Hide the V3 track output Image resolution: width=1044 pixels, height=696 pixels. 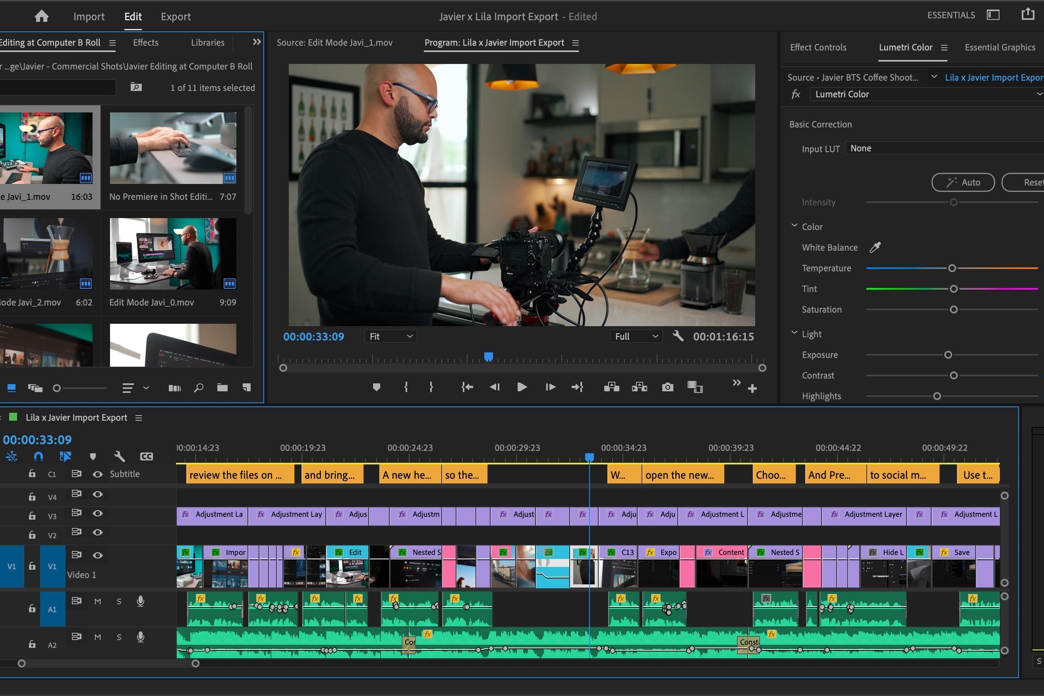[98, 513]
